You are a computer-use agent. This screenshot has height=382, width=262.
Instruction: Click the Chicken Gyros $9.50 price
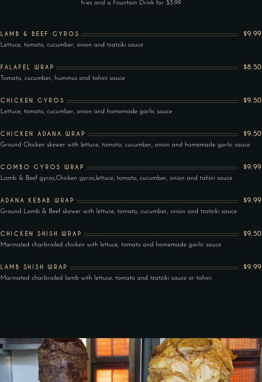(252, 101)
